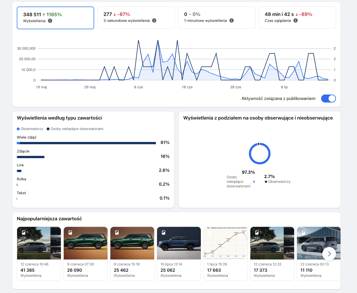Viewport: 357px width, 293px height.
Task: Click the 18 cze date label on the chart axis
Action: (187, 87)
